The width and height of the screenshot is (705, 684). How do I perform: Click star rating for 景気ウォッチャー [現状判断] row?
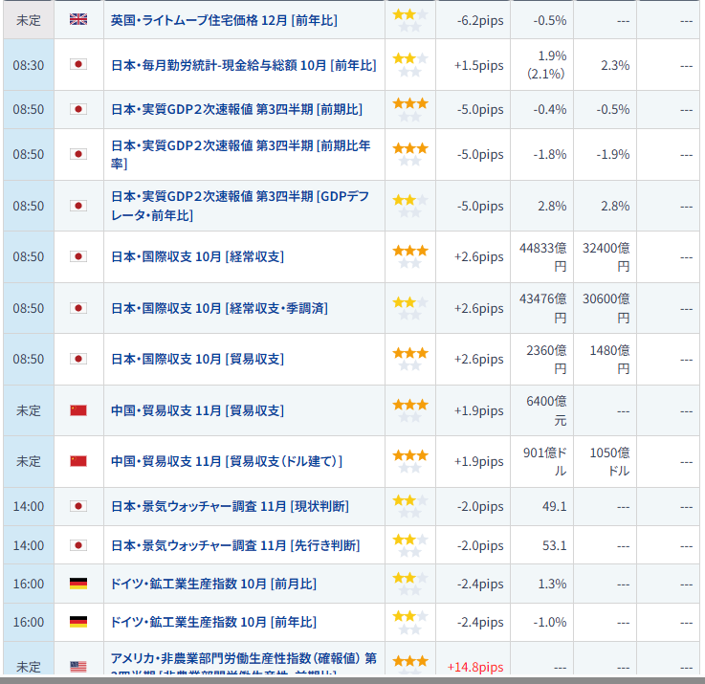[x=409, y=506]
